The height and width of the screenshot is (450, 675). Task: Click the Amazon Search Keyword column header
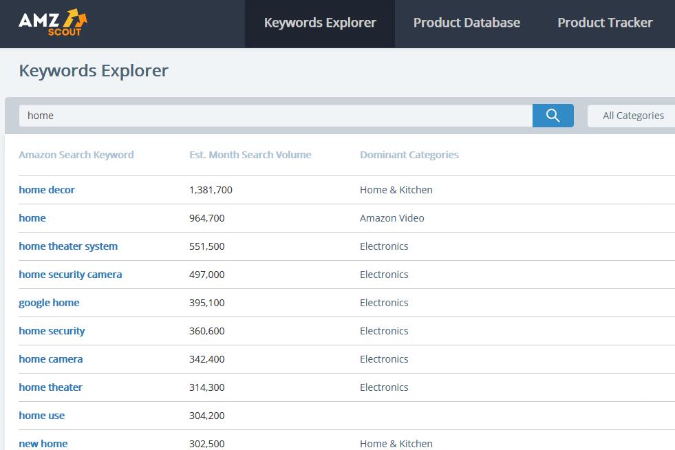click(x=76, y=155)
